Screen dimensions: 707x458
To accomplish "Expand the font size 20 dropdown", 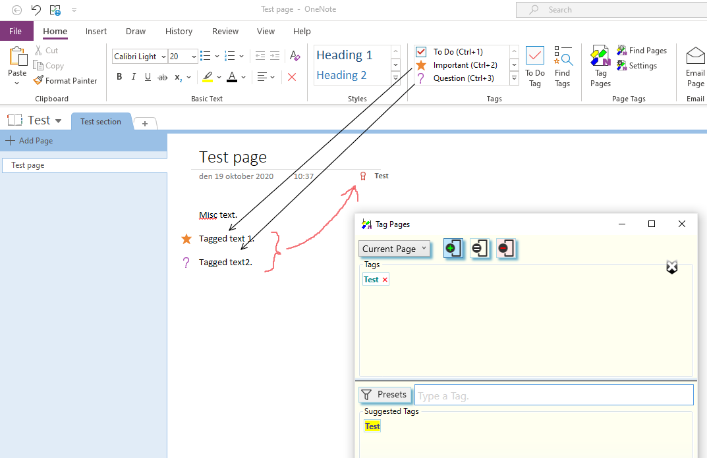I will pos(194,57).
